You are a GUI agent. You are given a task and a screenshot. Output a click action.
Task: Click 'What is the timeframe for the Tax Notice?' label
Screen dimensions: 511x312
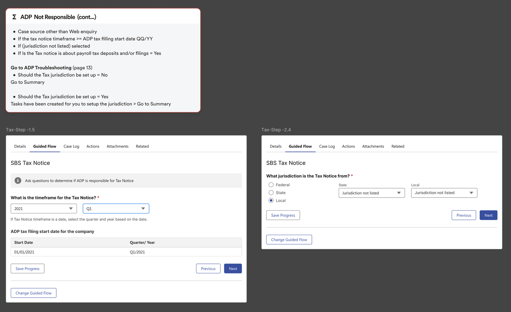(53, 198)
